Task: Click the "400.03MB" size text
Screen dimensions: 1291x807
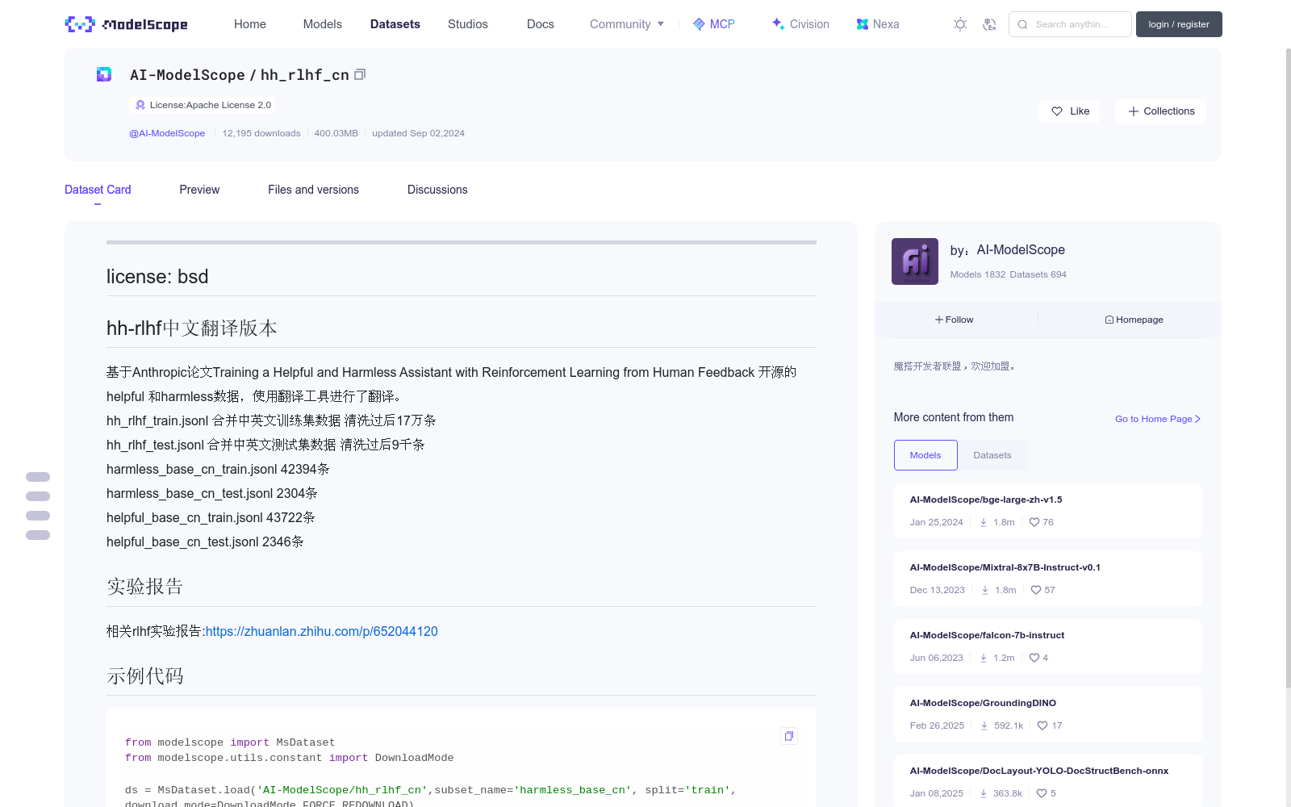Action: (336, 133)
